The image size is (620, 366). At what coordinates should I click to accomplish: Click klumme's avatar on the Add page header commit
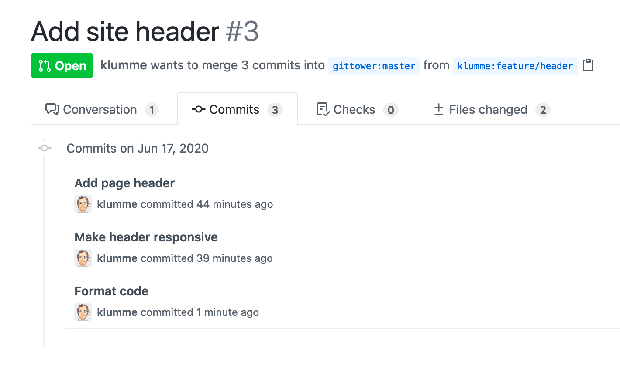(83, 203)
